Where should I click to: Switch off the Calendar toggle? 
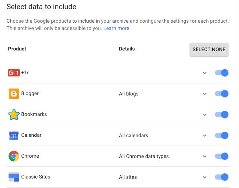(x=221, y=135)
